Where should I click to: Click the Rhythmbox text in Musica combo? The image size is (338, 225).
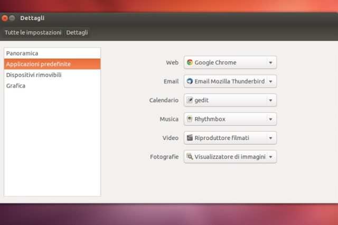point(210,119)
